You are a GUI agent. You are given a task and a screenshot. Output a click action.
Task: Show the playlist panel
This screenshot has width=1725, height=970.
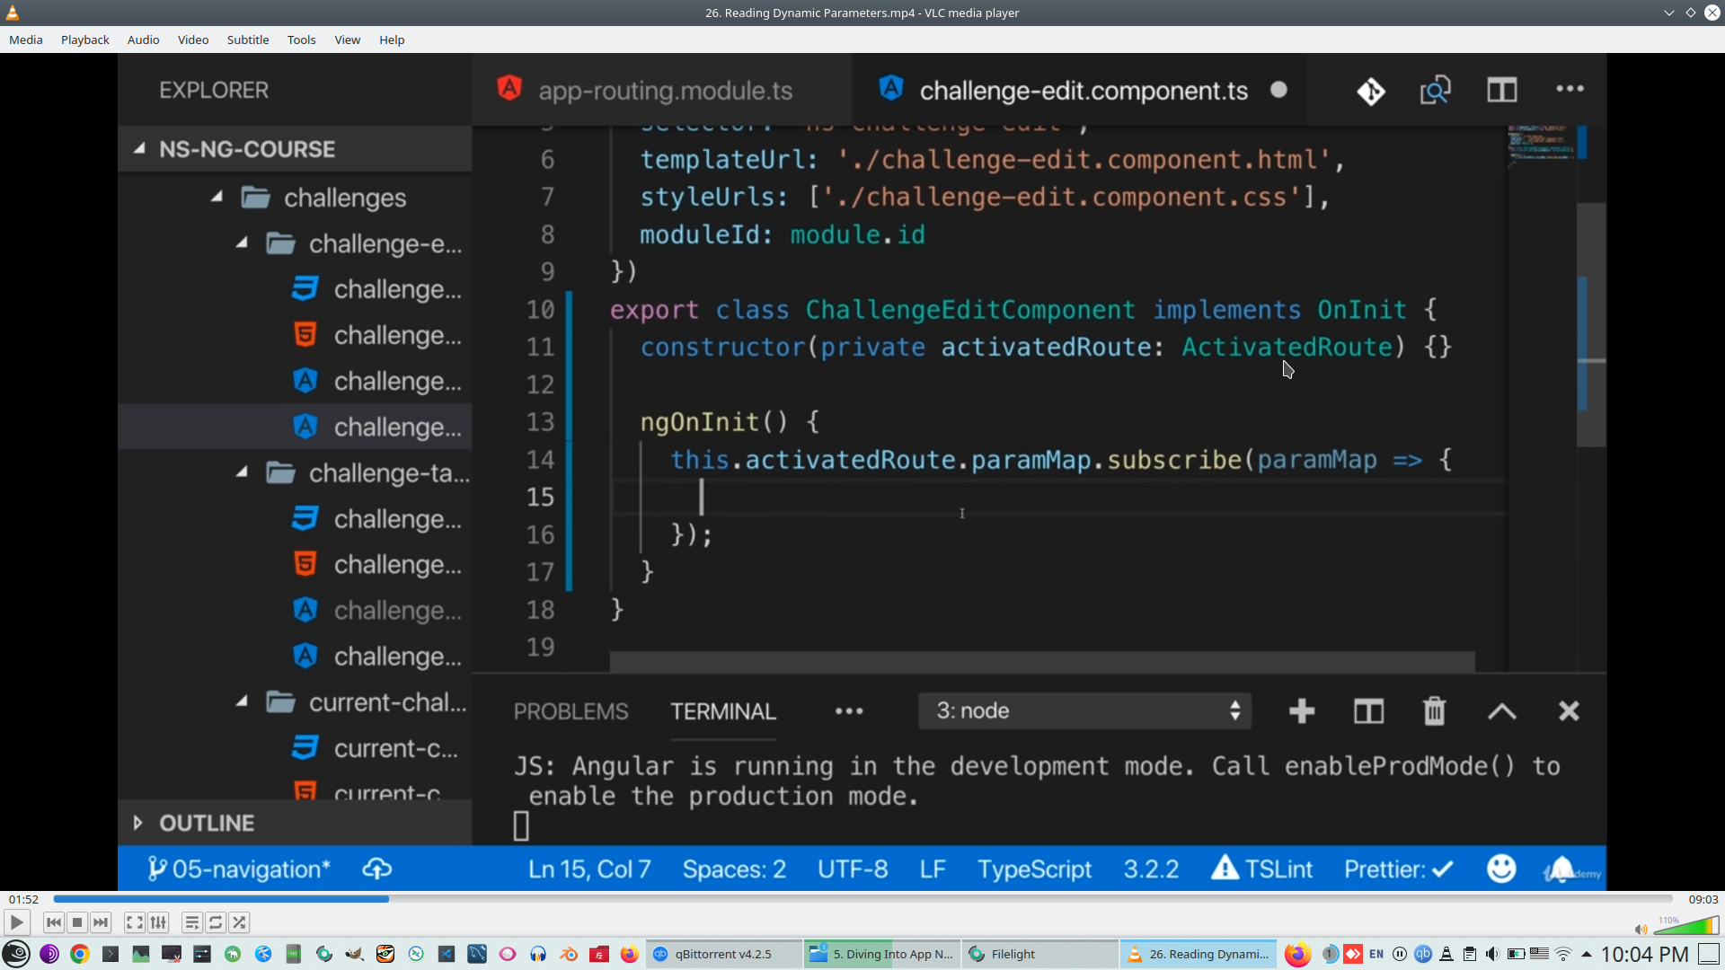191,922
